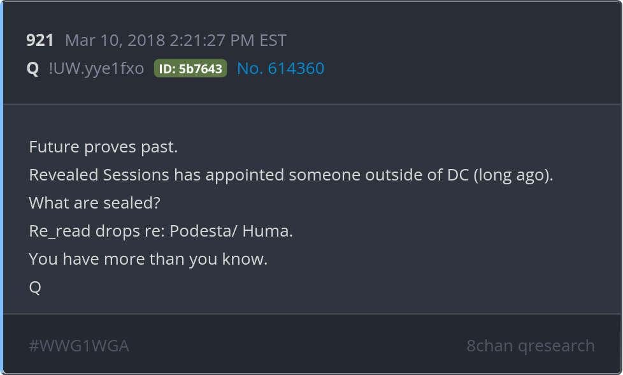Click the line "What are sealed?"
The height and width of the screenshot is (375, 623).
click(94, 203)
